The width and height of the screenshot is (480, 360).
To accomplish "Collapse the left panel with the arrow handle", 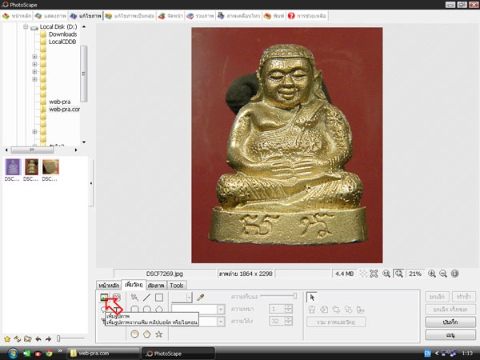I will tap(91, 183).
